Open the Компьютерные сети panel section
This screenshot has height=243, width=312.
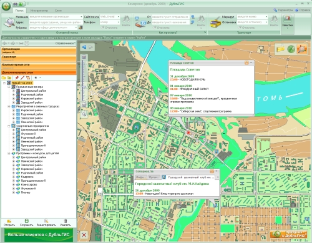coord(39,66)
